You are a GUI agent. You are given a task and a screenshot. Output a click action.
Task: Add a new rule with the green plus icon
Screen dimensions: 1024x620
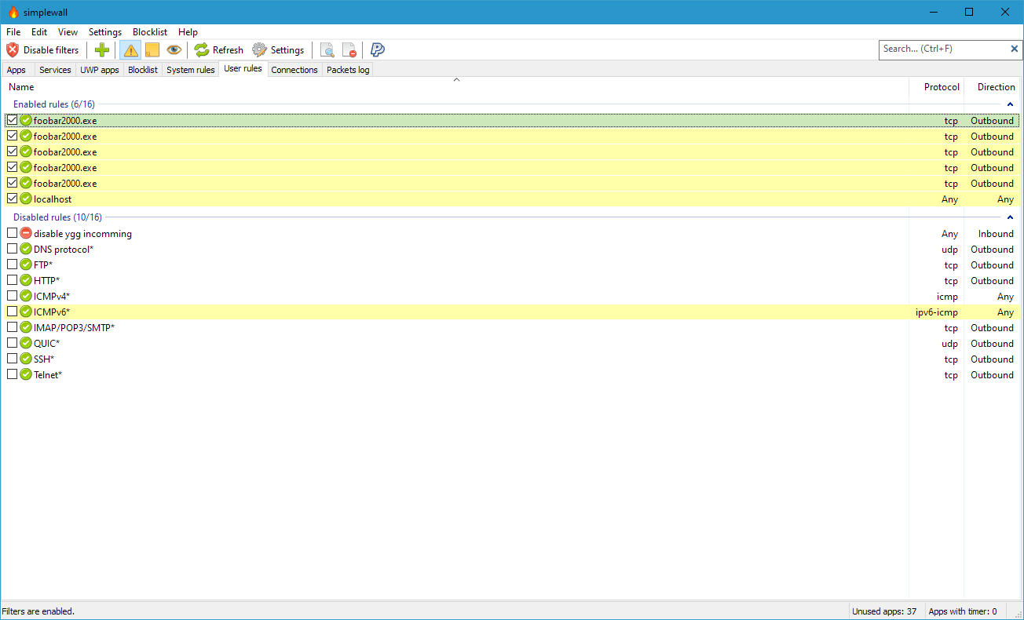101,49
